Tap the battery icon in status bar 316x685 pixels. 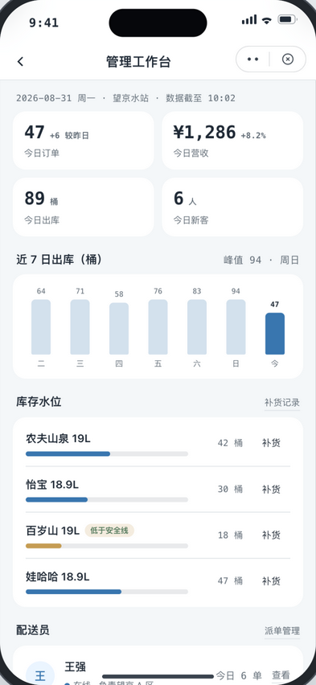(x=288, y=19)
